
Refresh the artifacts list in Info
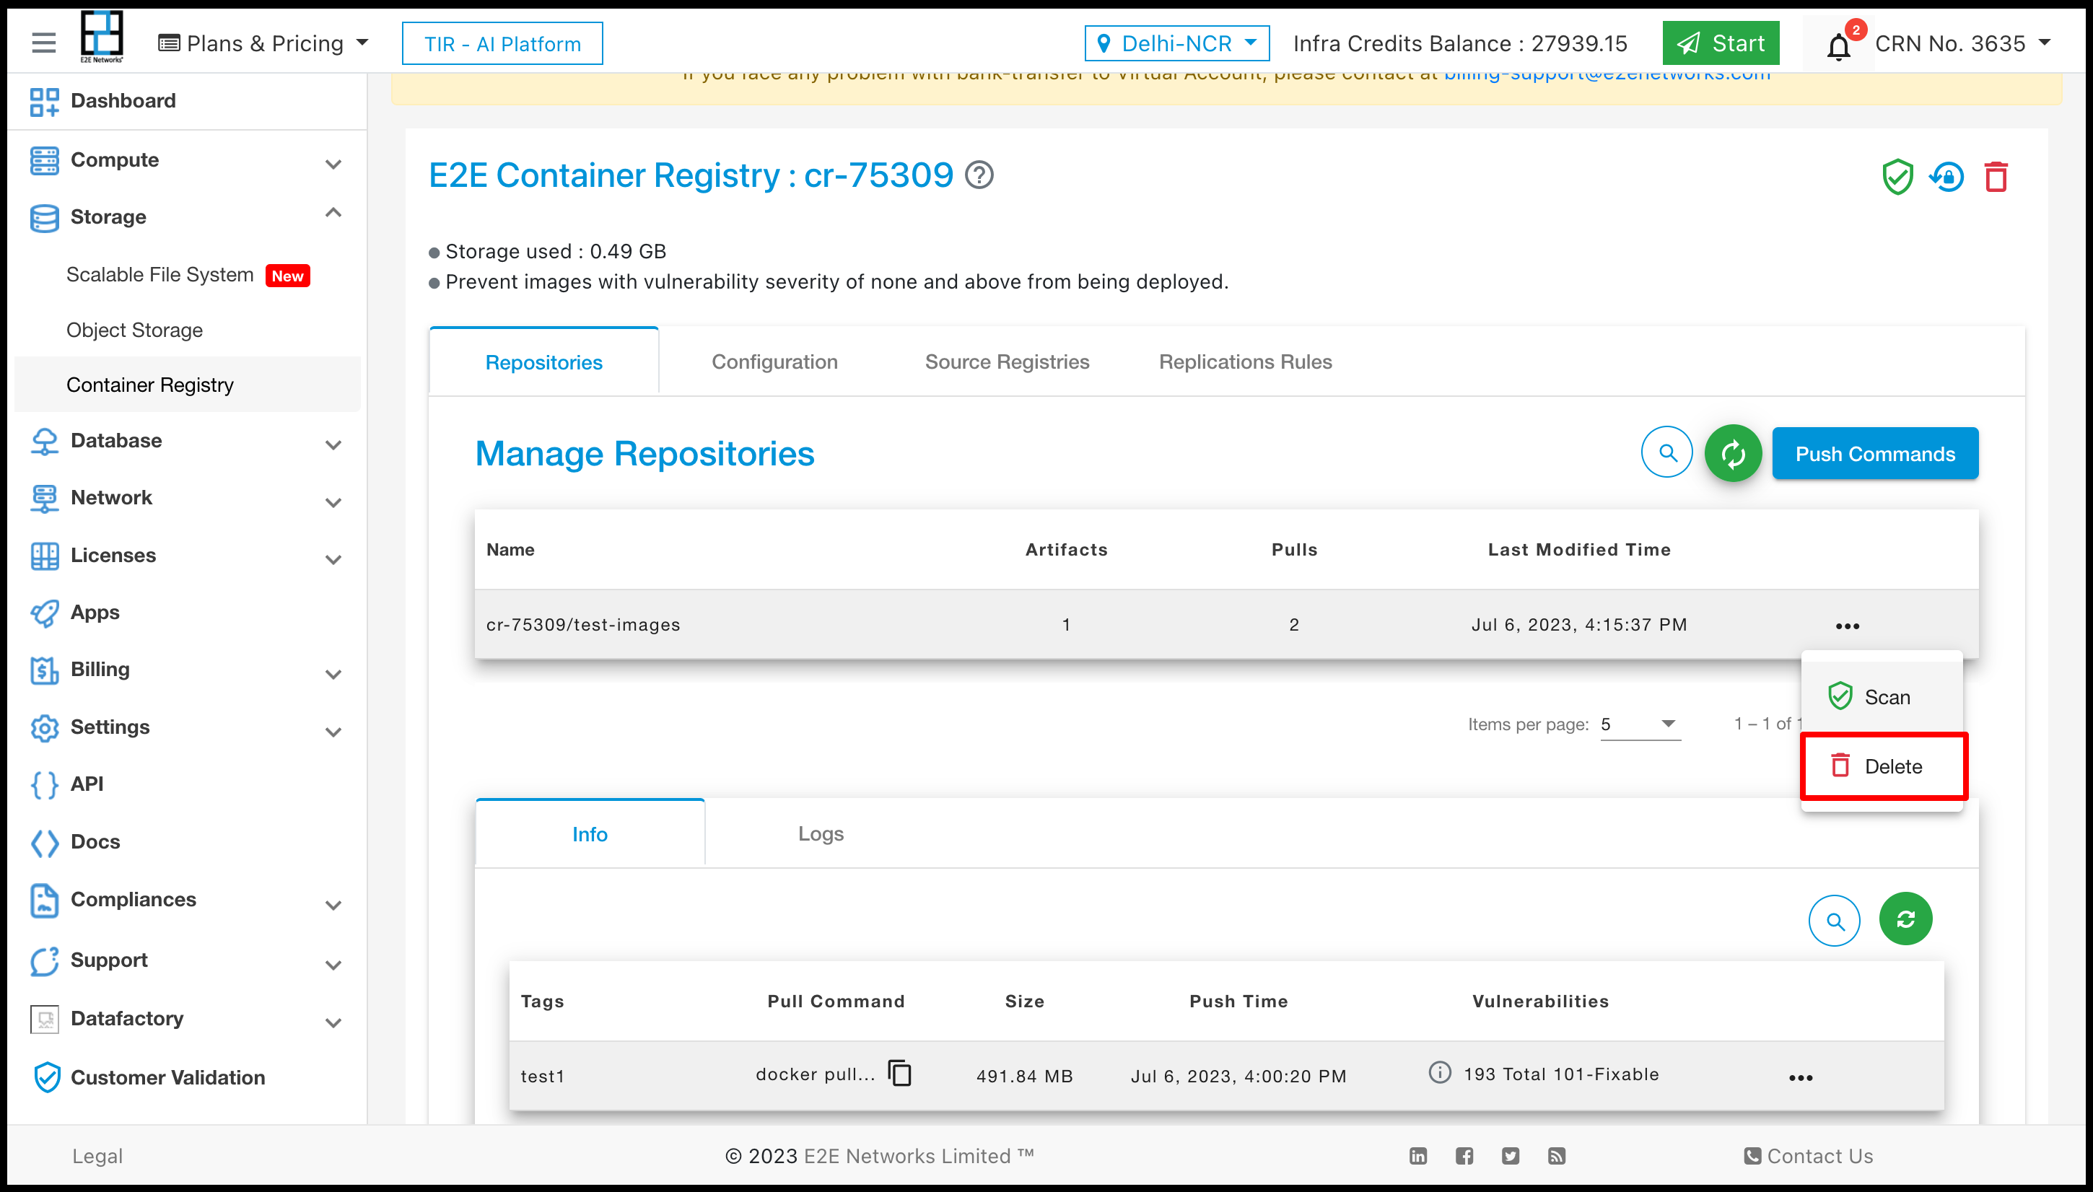point(1905,919)
